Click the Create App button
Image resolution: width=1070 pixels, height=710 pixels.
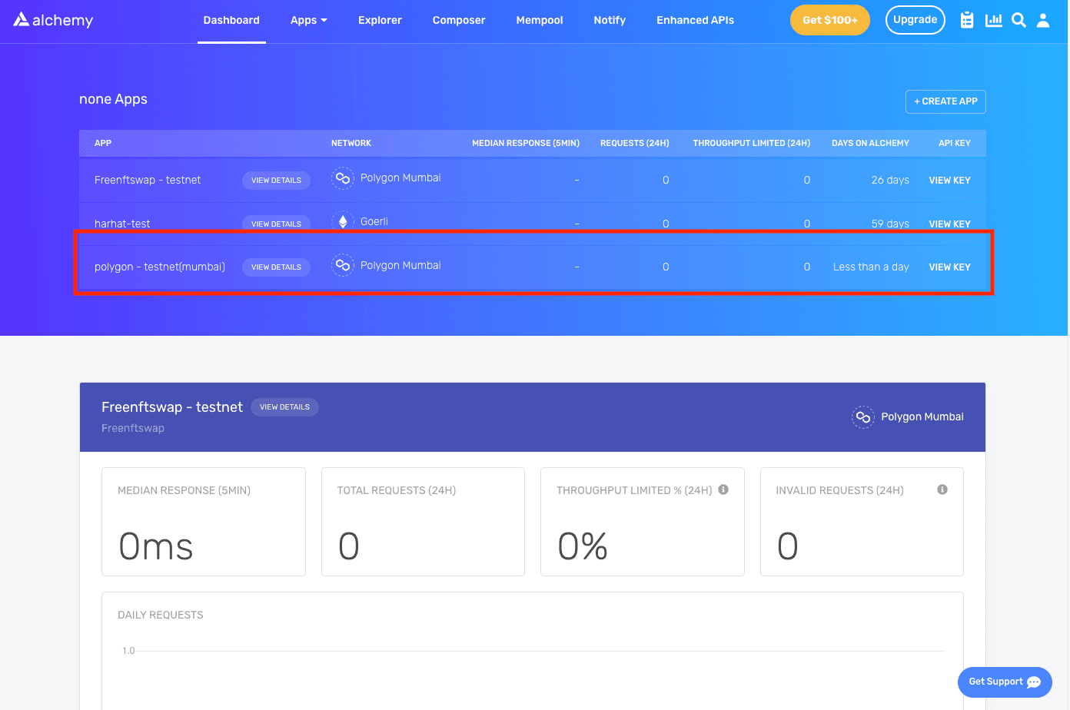point(945,101)
